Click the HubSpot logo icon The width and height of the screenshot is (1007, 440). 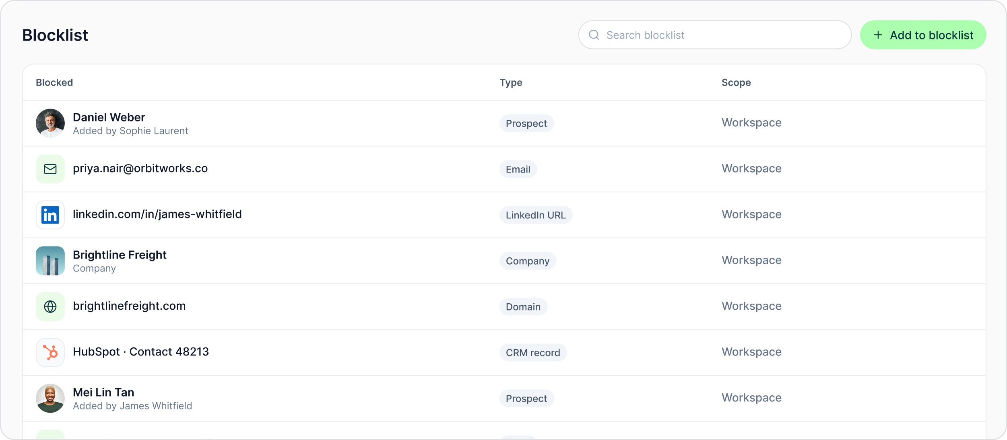click(50, 352)
